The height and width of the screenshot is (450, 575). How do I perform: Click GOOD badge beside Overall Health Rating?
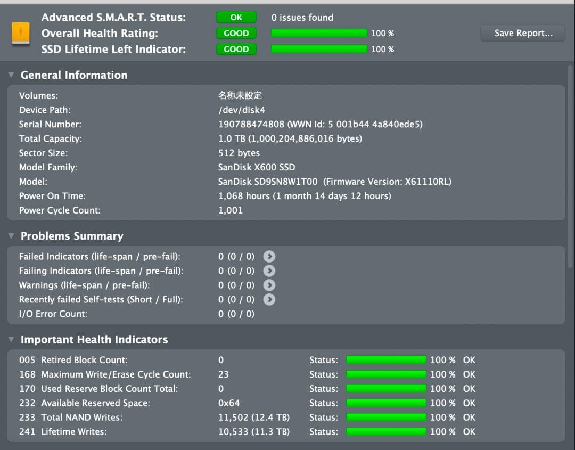tap(236, 33)
